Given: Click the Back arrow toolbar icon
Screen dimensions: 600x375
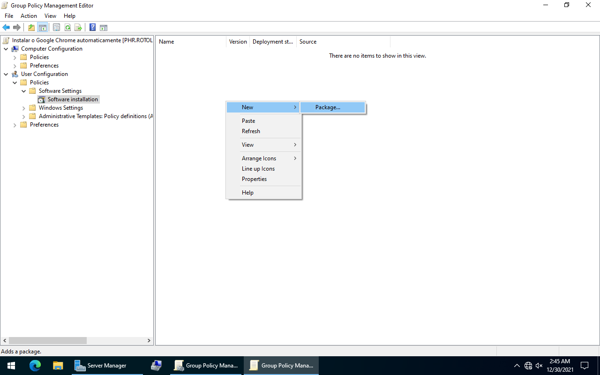Looking at the screenshot, I should click(x=6, y=28).
